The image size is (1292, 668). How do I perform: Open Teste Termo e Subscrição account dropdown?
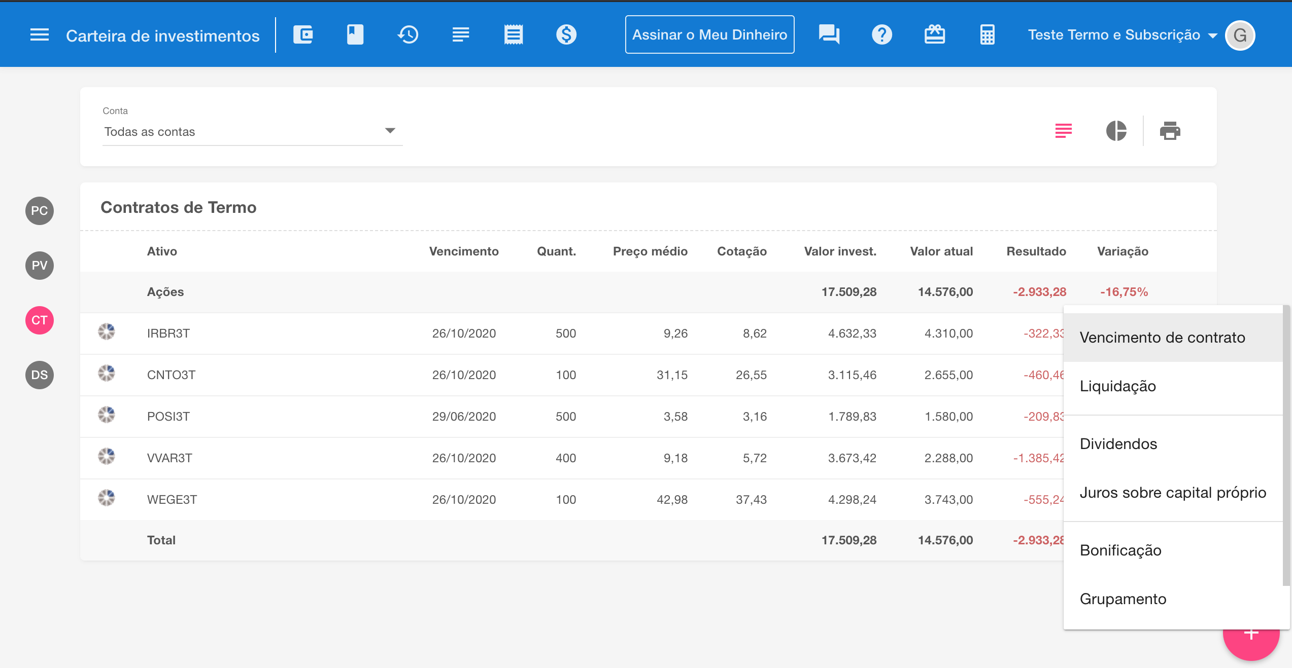click(x=1121, y=35)
